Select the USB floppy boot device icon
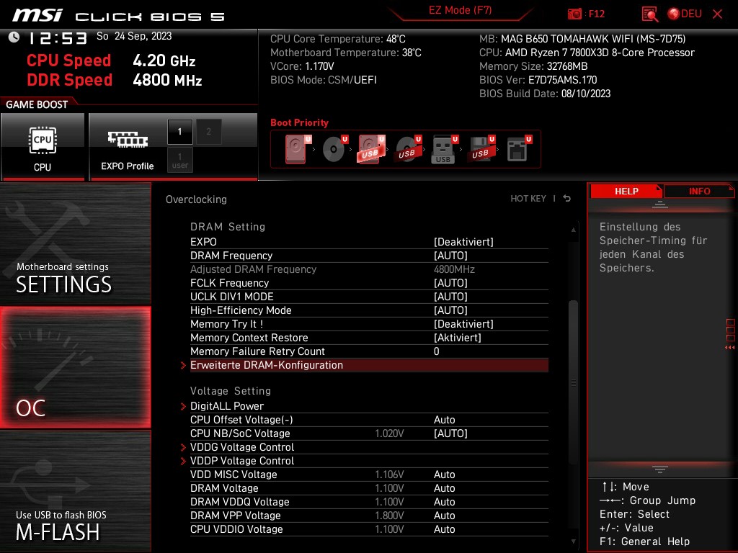738x553 pixels. pos(481,149)
